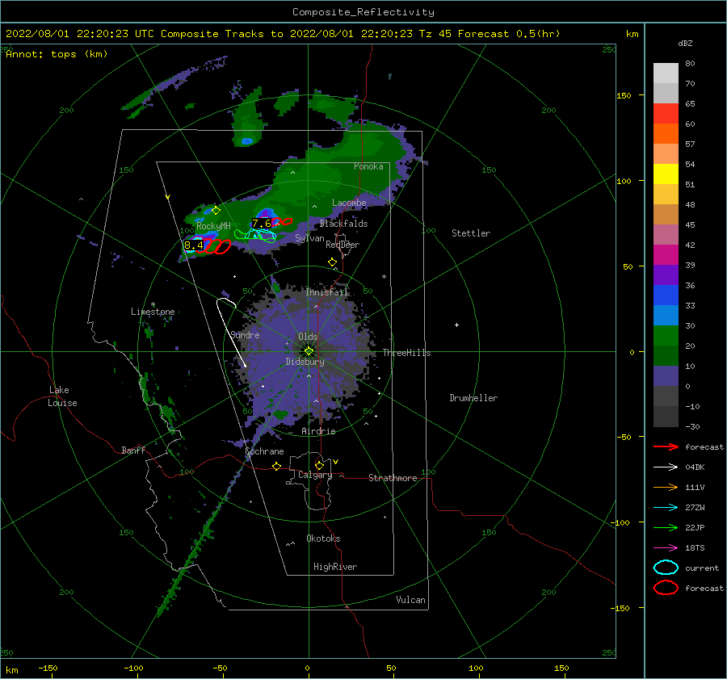
Task: Click the Airdrie label
Action: coord(318,431)
